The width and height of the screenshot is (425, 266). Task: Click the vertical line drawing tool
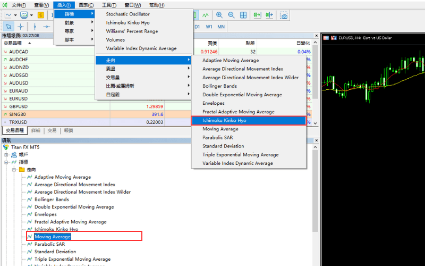tap(35, 27)
